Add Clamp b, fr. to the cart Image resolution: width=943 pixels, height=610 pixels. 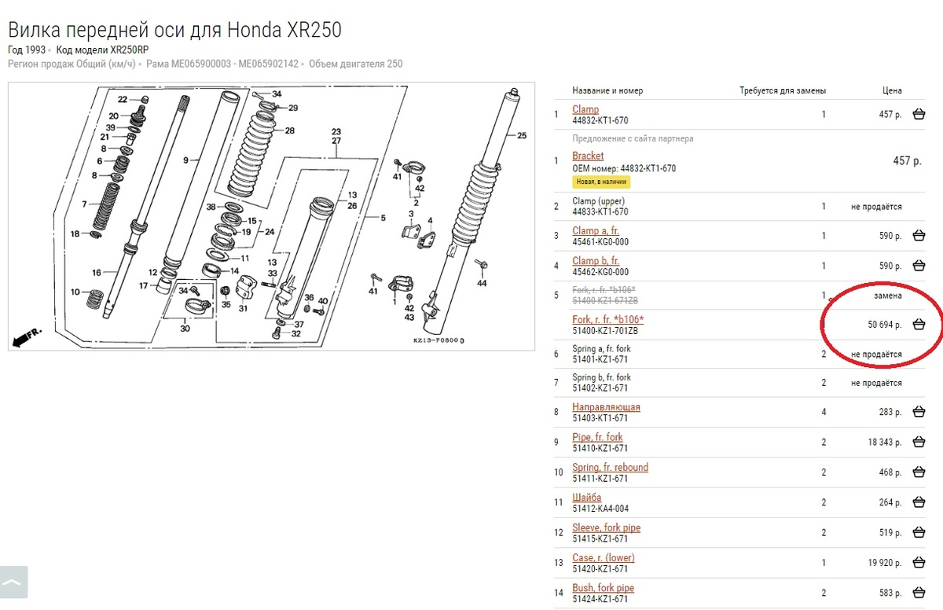(919, 266)
